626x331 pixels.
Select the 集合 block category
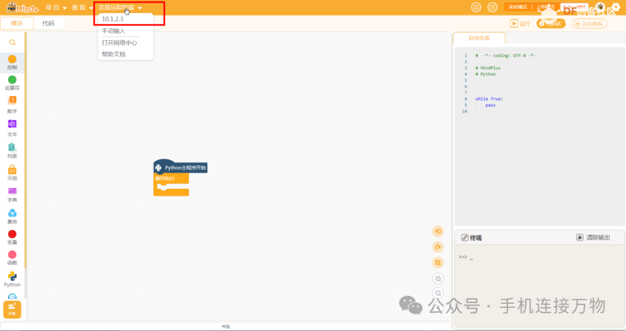tap(12, 216)
